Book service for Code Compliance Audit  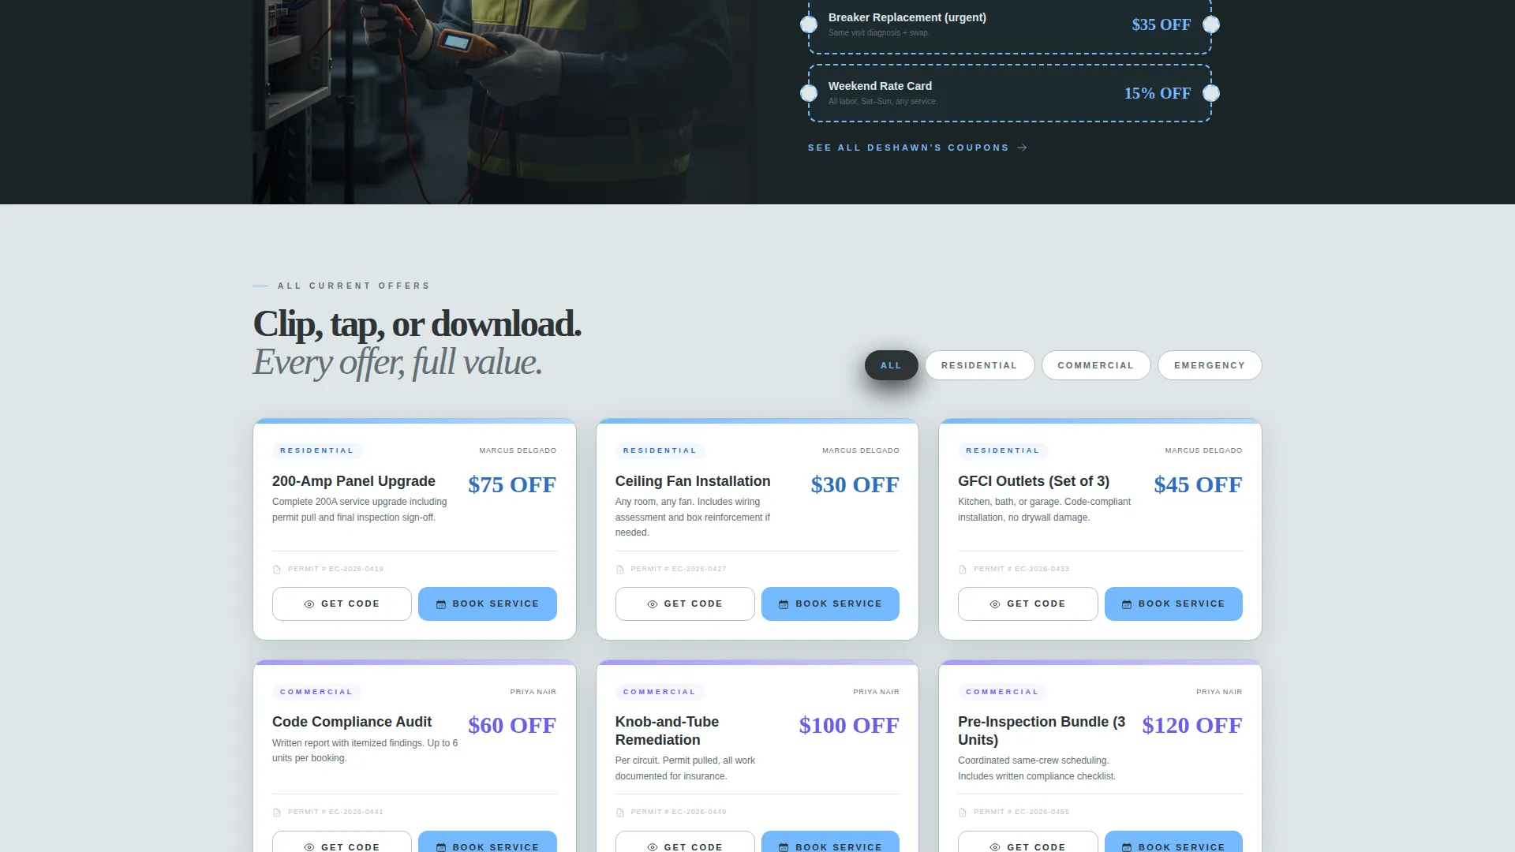(487, 842)
